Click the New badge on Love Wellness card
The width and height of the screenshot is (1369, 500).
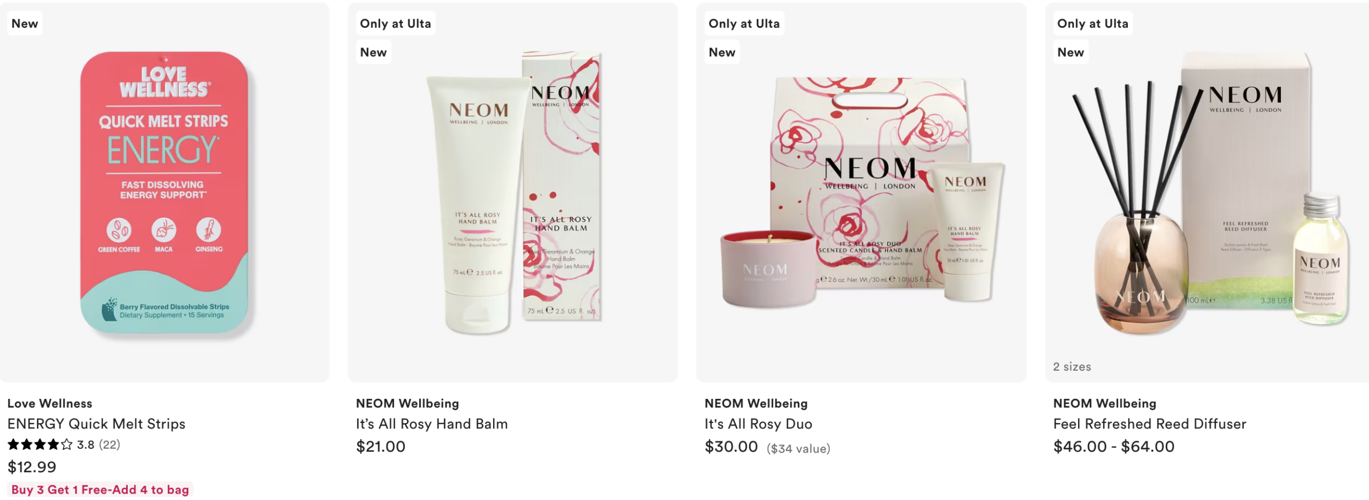pos(25,24)
